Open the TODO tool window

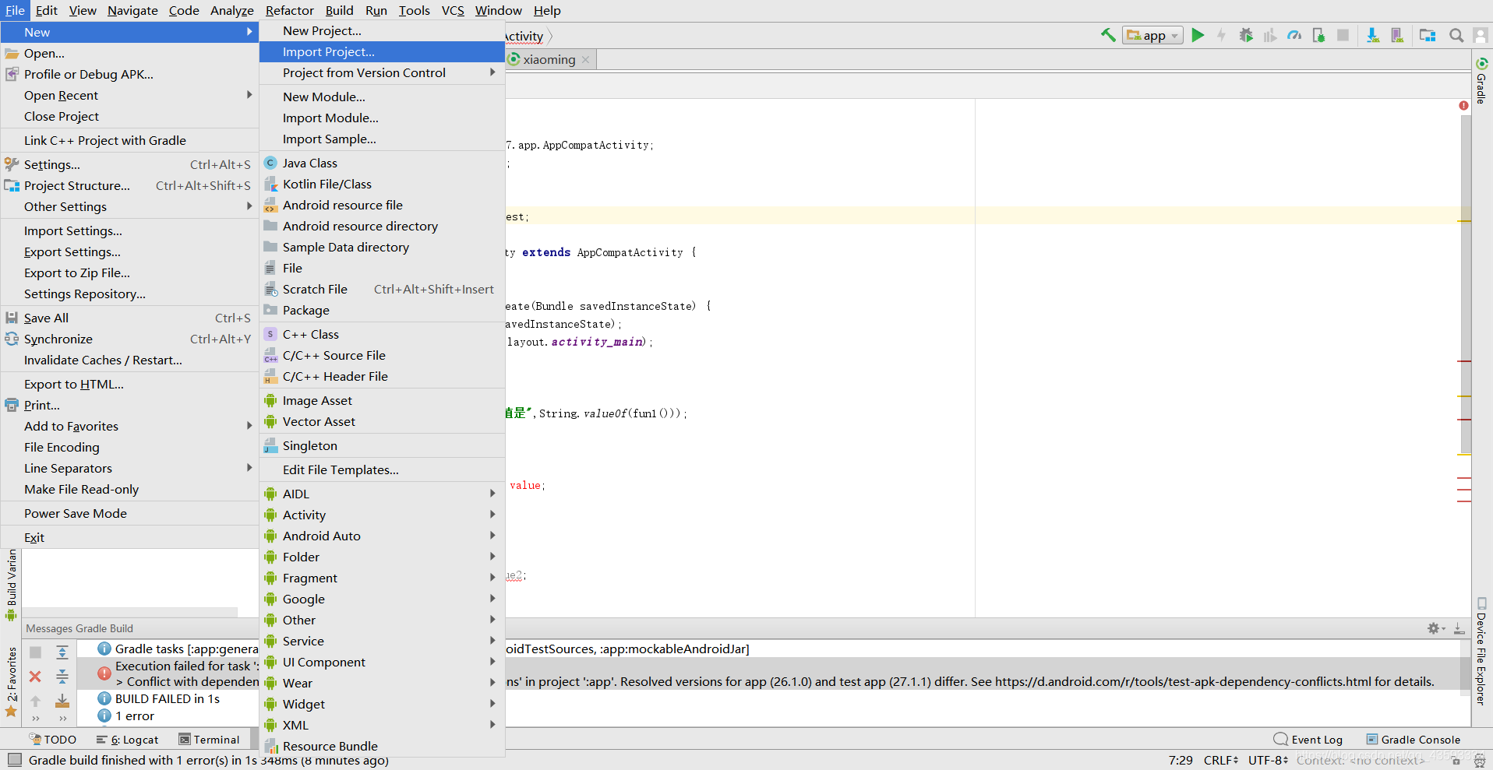(x=52, y=740)
